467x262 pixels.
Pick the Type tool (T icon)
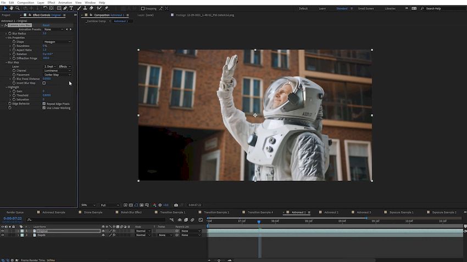pos(71,8)
